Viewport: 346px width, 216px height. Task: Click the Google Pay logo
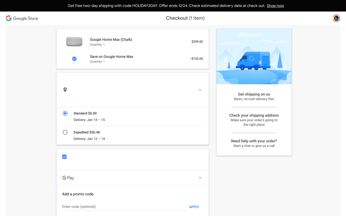(x=68, y=178)
